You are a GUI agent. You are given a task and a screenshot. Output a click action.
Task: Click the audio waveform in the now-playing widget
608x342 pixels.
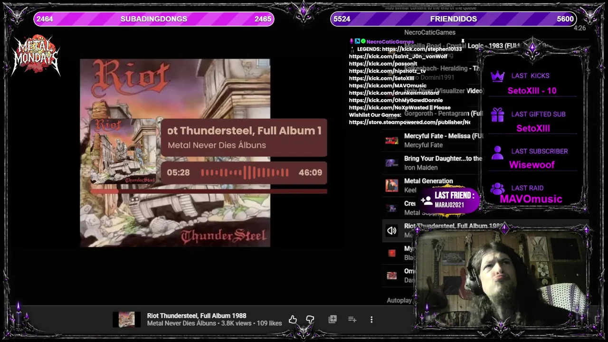click(x=245, y=172)
